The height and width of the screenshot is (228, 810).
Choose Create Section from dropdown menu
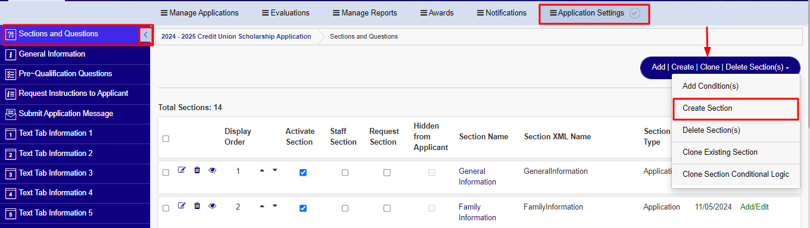click(736, 108)
